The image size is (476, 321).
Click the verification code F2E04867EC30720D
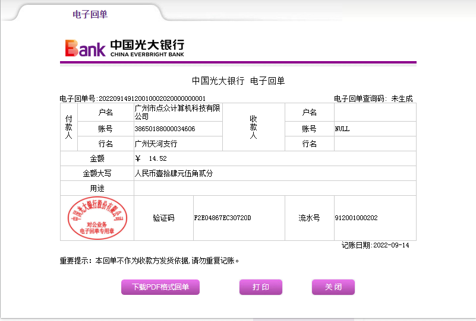pos(222,218)
